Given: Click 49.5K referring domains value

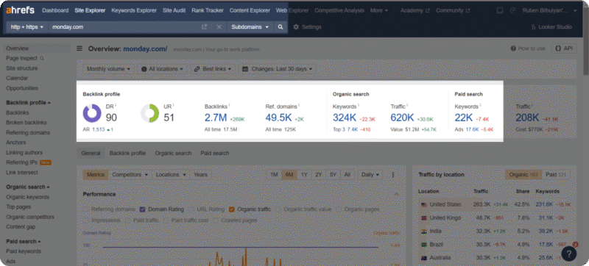Looking at the screenshot, I should (278, 118).
